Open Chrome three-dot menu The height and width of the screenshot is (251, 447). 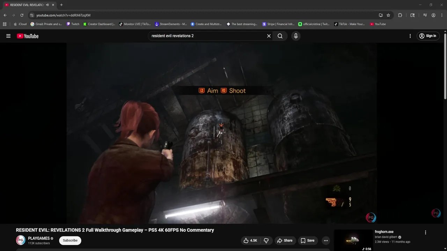pos(441,15)
